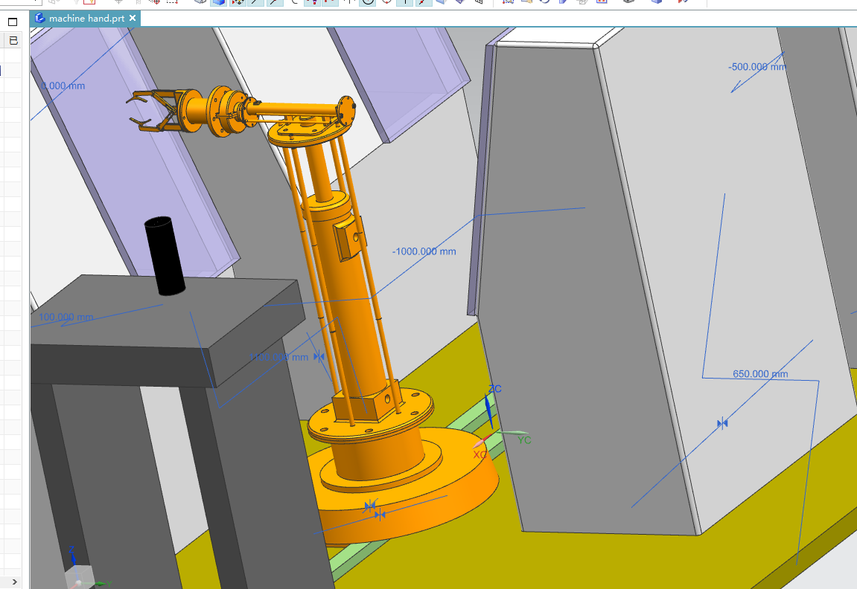Click the view triad cube in the corner
The image size is (857, 589).
(x=79, y=576)
